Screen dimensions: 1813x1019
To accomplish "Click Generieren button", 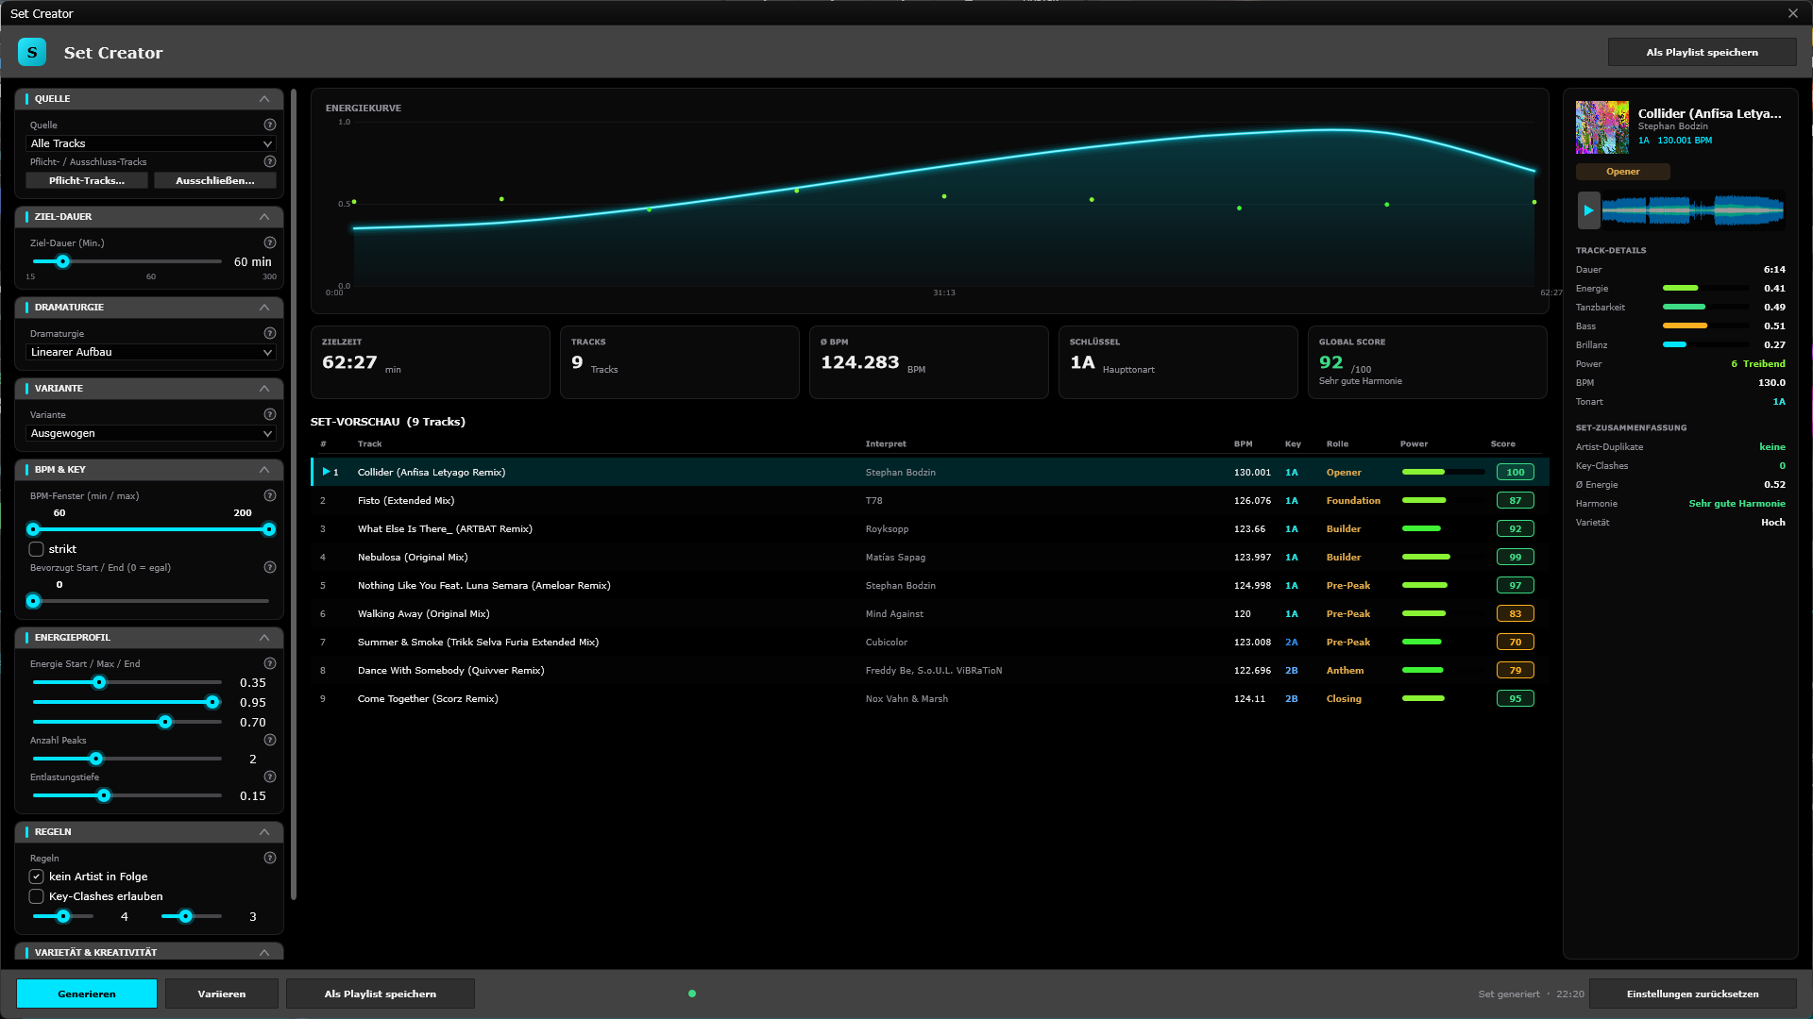I will click(87, 994).
